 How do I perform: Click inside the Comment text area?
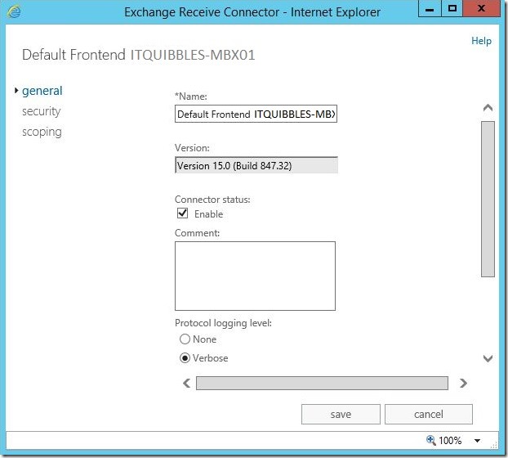255,276
